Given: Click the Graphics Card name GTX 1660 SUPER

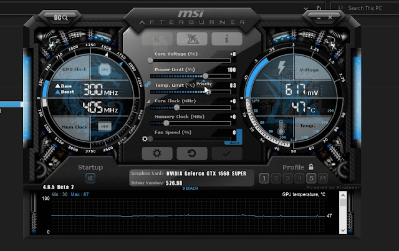Looking at the screenshot, I should click(206, 174).
